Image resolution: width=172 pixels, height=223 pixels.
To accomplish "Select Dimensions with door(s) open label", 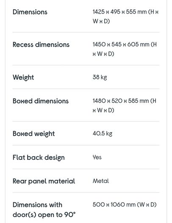I will (44, 210).
